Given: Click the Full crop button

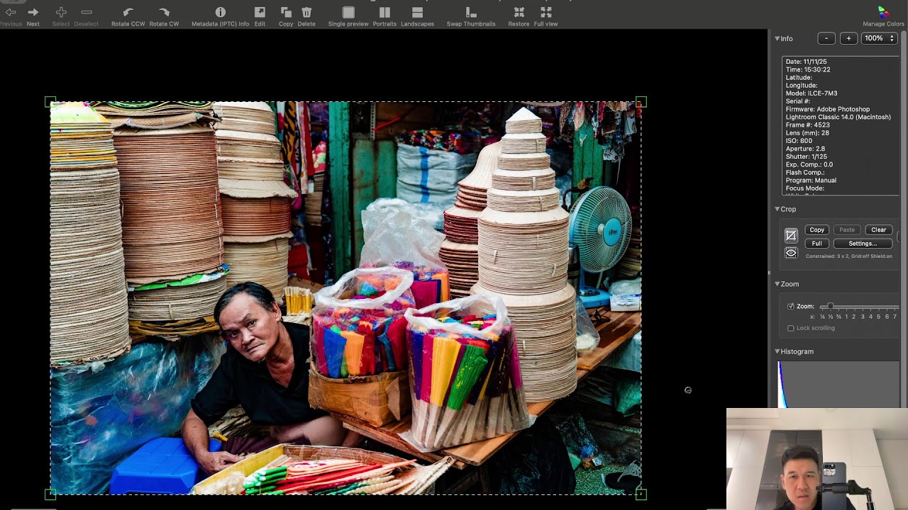Looking at the screenshot, I should click(817, 243).
